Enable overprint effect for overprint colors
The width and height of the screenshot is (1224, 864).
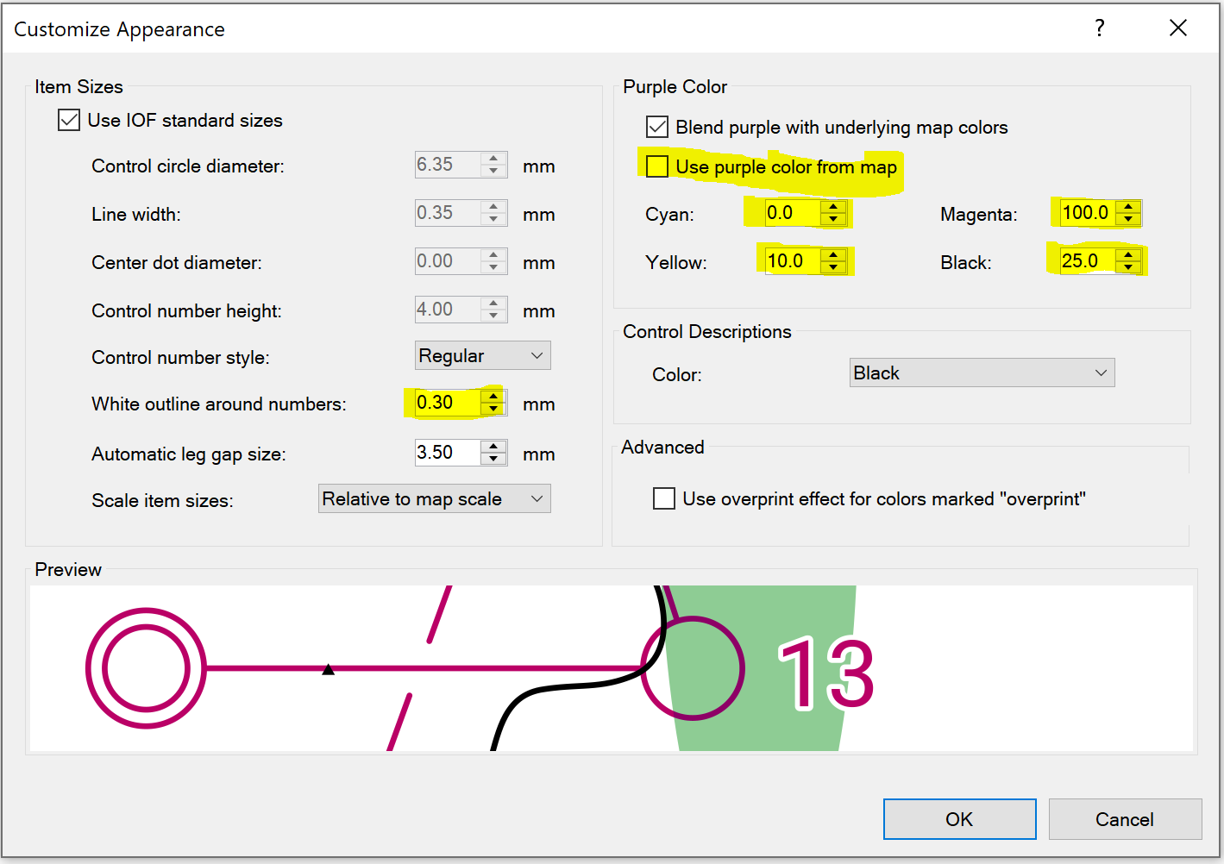click(664, 498)
